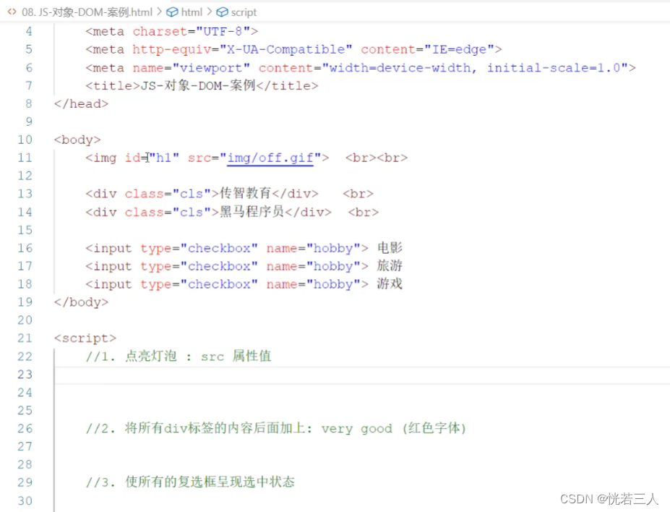
Task: Click the viewport meta name value
Action: 212,68
